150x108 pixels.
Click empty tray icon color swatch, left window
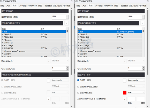tap(49, 92)
